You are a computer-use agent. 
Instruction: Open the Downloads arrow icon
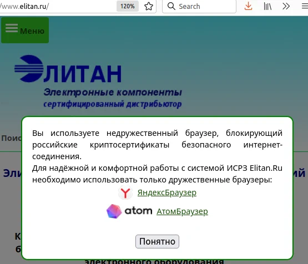248,6
